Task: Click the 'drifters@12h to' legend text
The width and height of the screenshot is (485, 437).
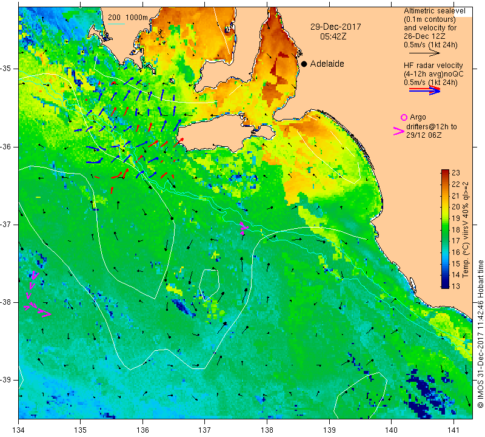Action: [431, 127]
